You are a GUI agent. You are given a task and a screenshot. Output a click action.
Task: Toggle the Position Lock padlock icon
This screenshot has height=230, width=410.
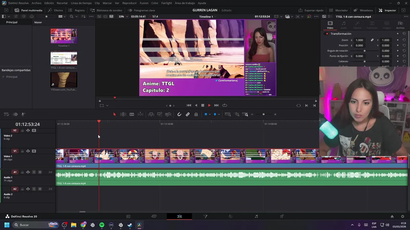point(196,114)
